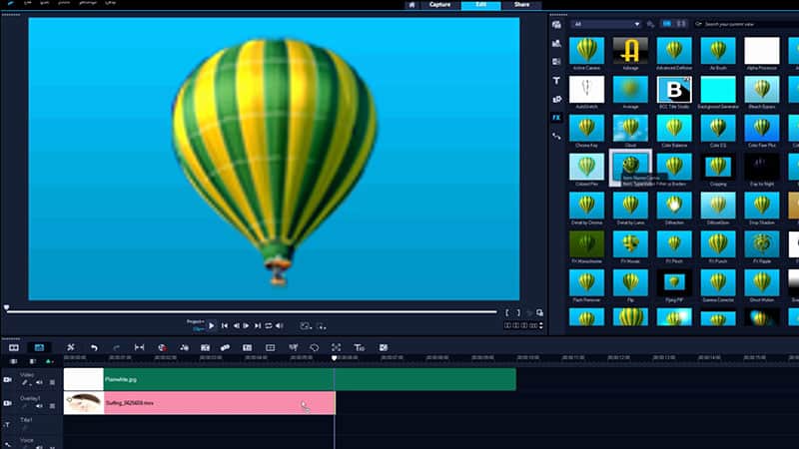Adjust the timecode stepper arrows

541,325
